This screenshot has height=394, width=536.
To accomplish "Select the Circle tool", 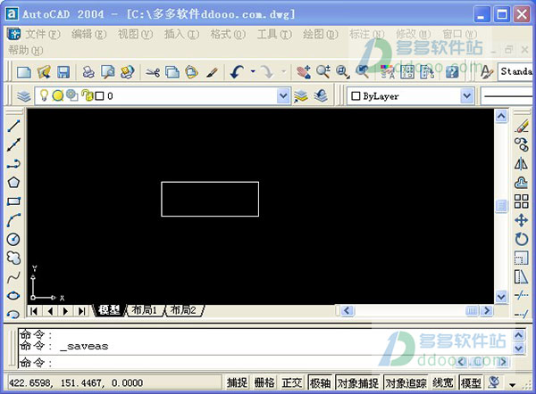I will coord(13,239).
